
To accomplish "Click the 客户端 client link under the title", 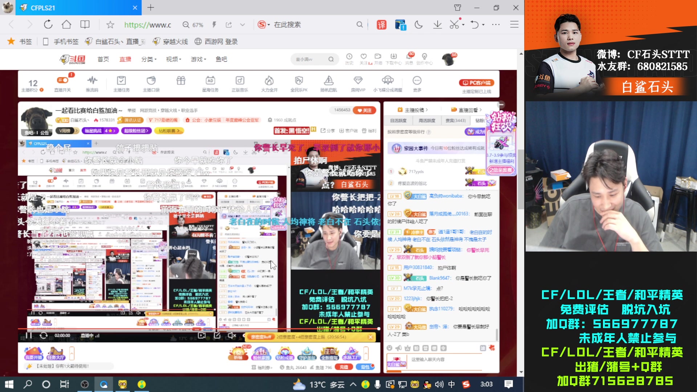I will (x=348, y=131).
